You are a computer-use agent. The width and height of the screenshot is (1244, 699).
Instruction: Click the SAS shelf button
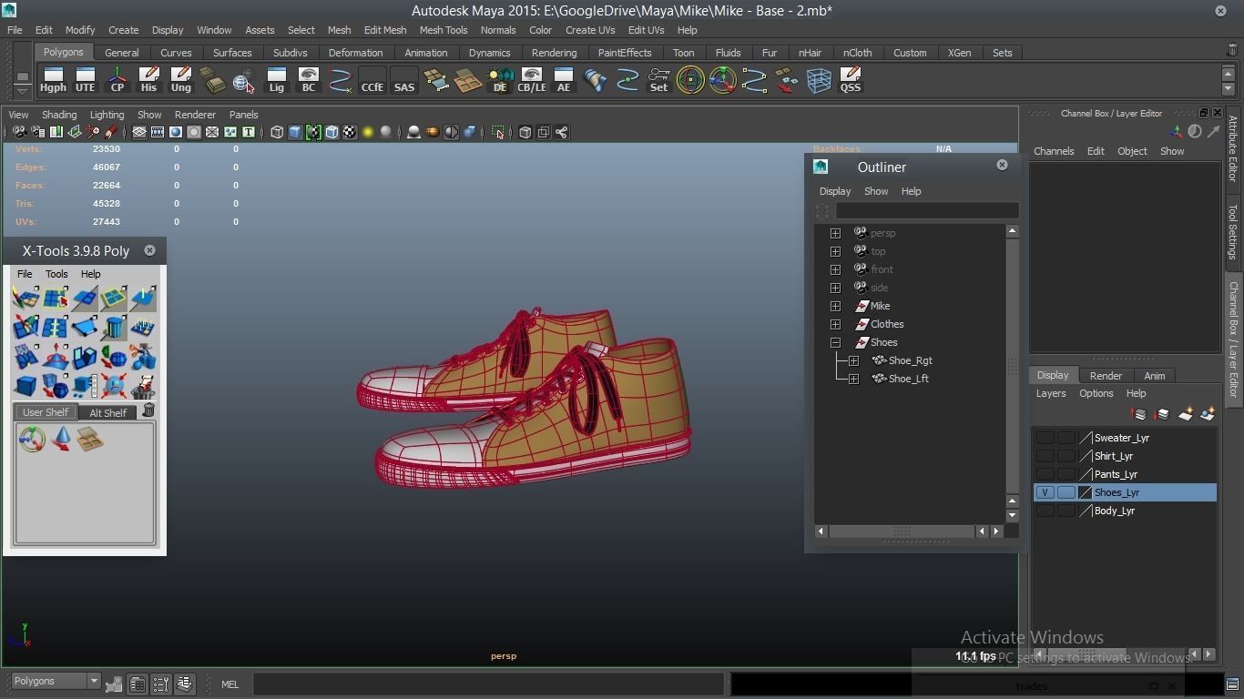tap(403, 80)
